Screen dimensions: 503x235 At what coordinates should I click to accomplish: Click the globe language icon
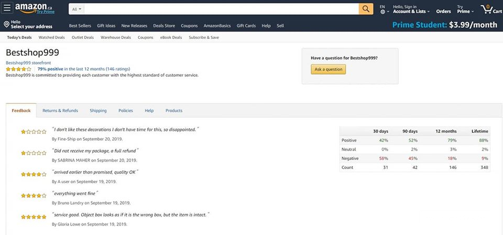point(382,12)
